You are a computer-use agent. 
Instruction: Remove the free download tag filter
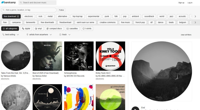18,16
